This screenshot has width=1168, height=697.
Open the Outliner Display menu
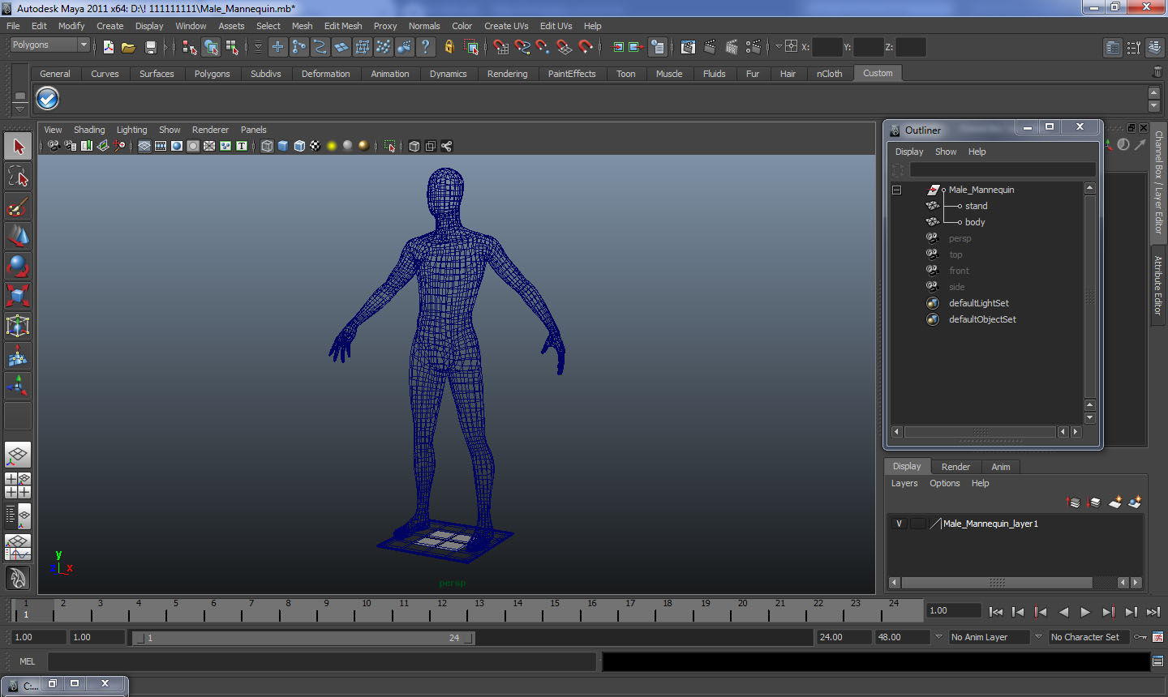[909, 152]
